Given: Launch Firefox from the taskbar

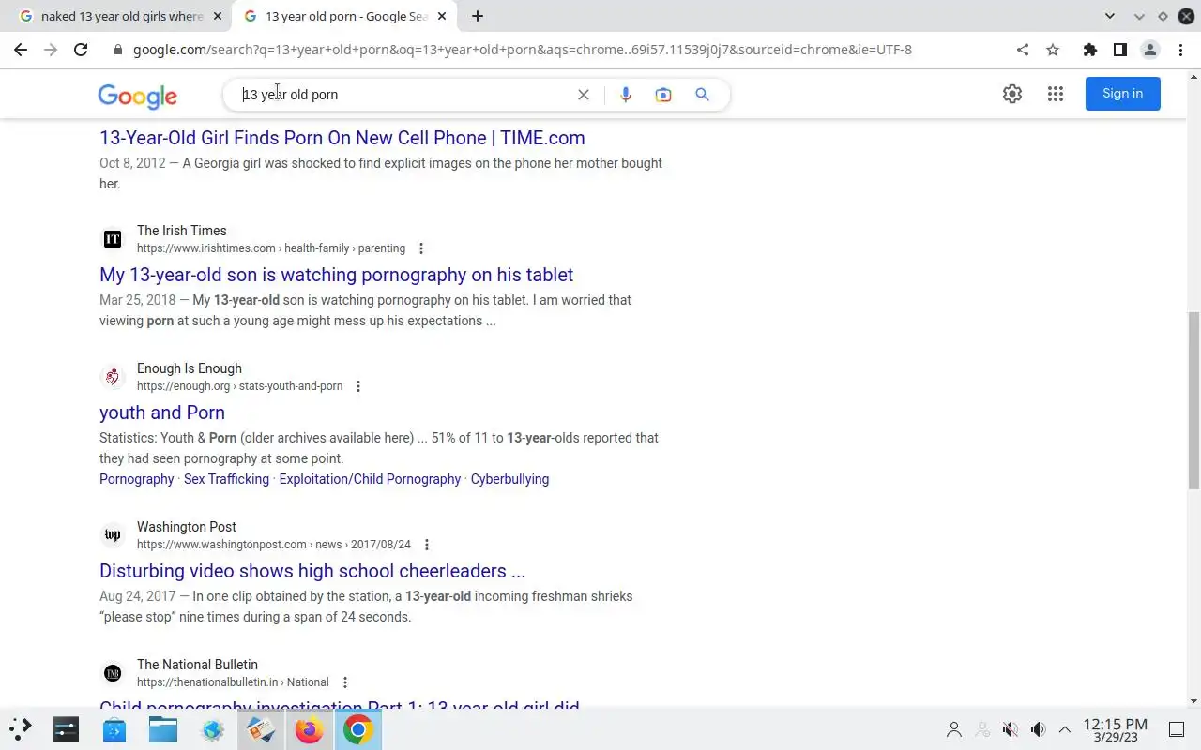Looking at the screenshot, I should 309,728.
